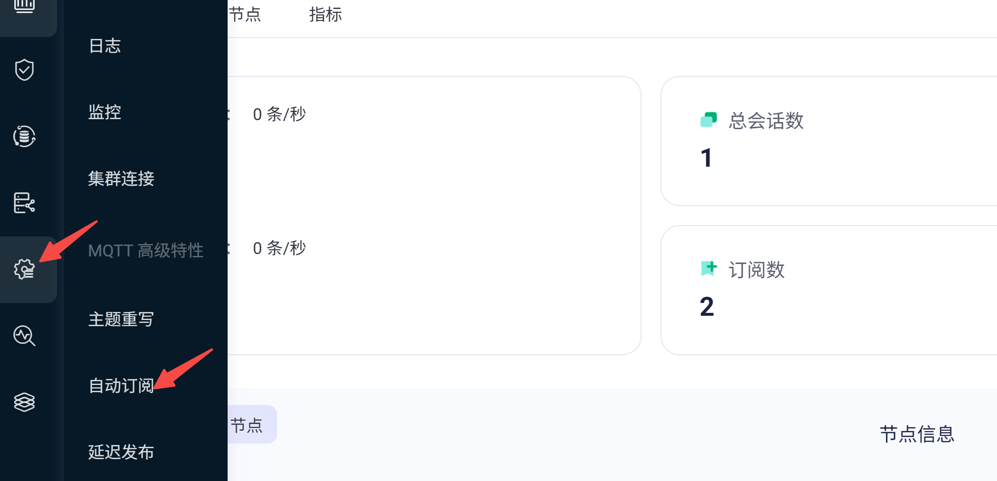Click the disabled MQTT 高级特性 entry

(x=145, y=250)
